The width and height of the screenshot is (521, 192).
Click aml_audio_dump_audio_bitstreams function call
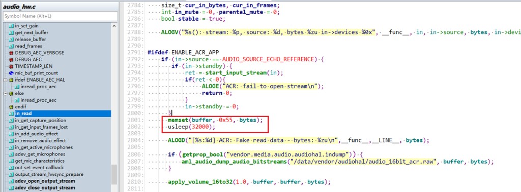[235, 162]
